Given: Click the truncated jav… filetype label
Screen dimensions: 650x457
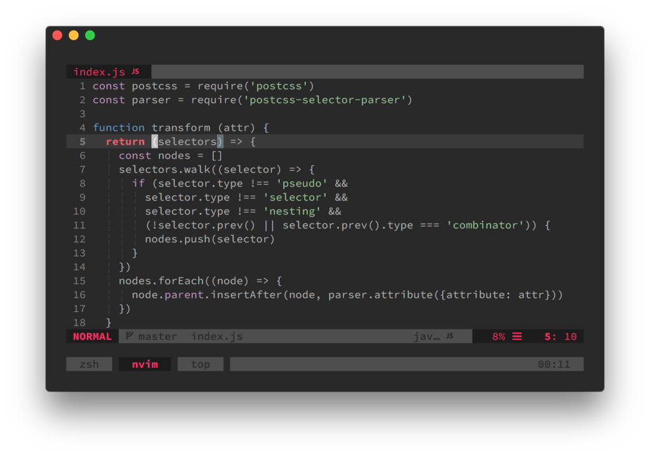Looking at the screenshot, I should coord(427,336).
